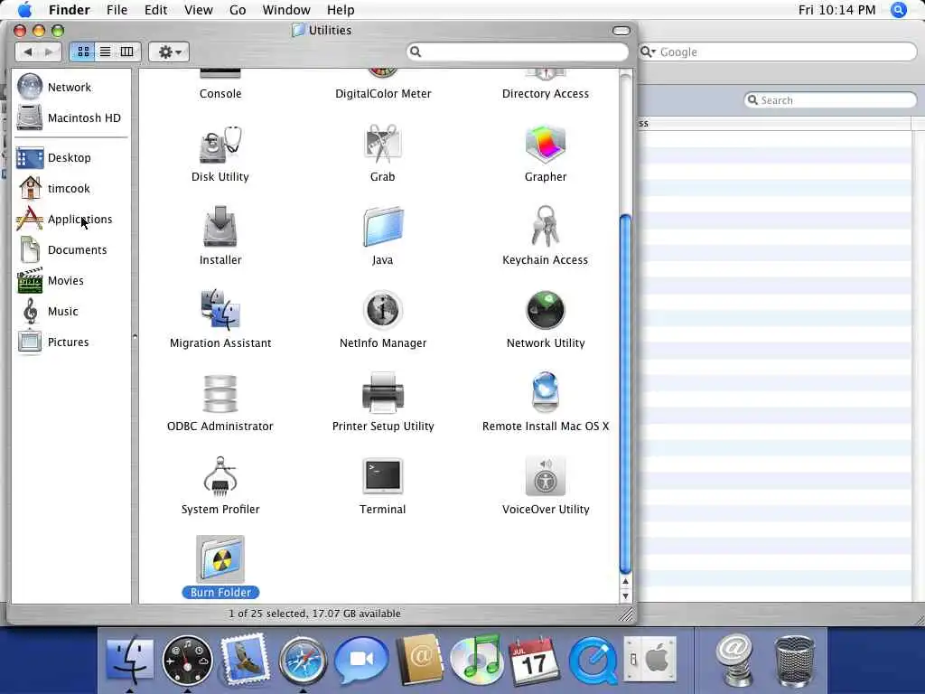
Task: Select Directory Access item
Action: 545,93
